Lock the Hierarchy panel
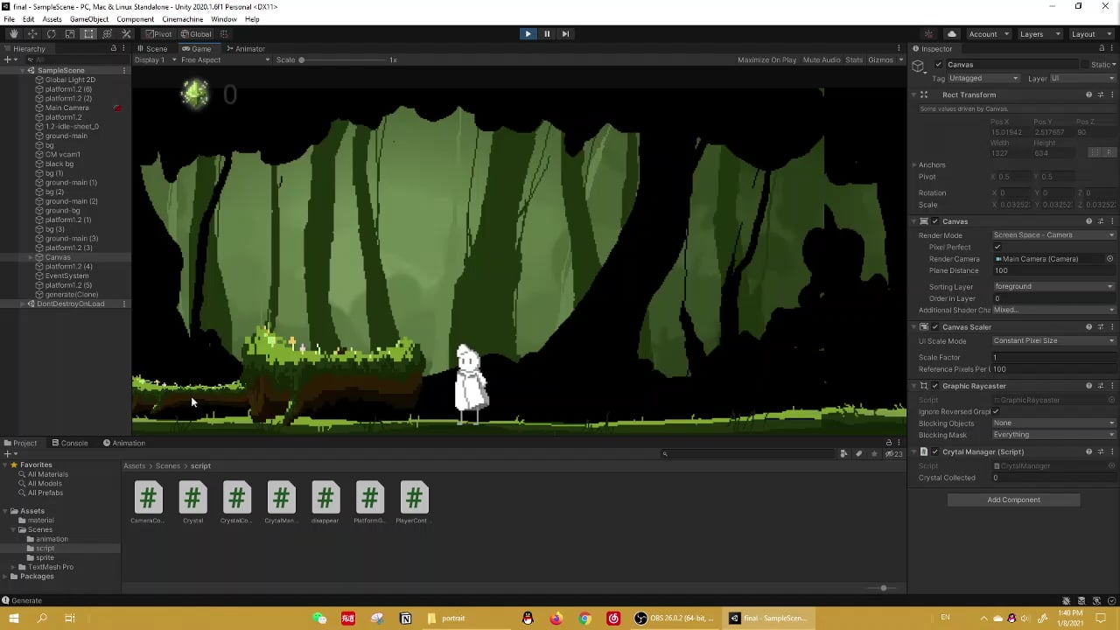The width and height of the screenshot is (1120, 630). click(x=113, y=49)
